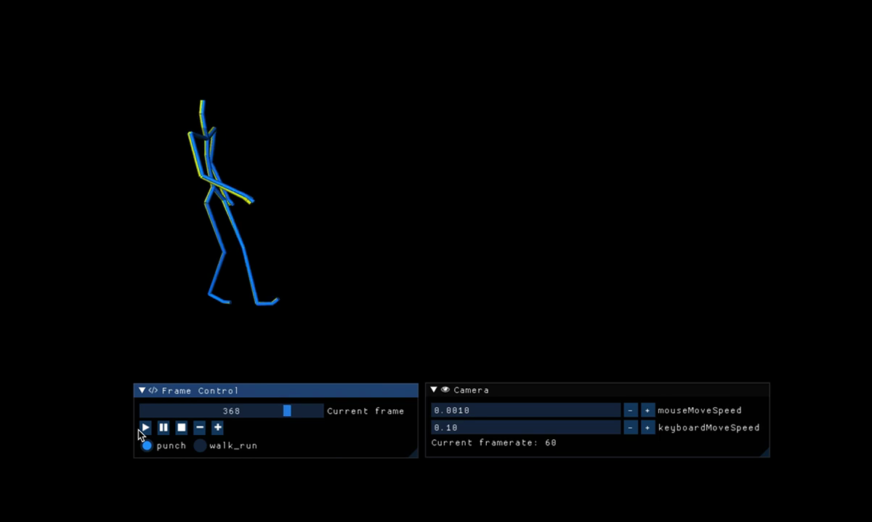Screen dimensions: 872x522
Task: Step back one frame with minus button
Action: (200, 427)
